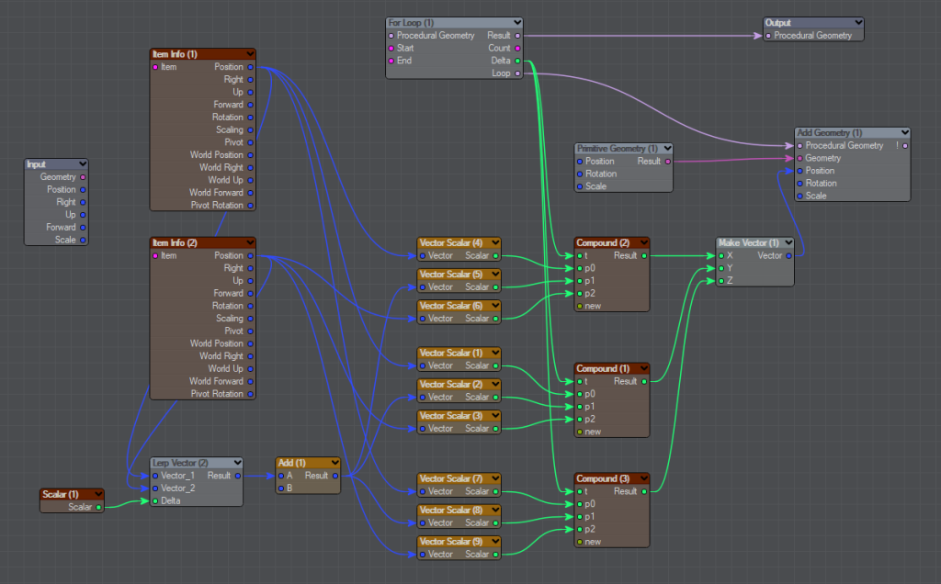941x584 pixels.
Task: Select the Item Info (1) node title
Action: tap(175, 54)
